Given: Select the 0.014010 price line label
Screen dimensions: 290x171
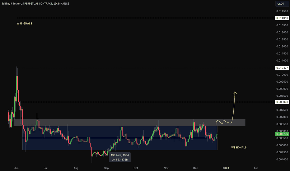Looking at the screenshot, I should (x=282, y=18).
